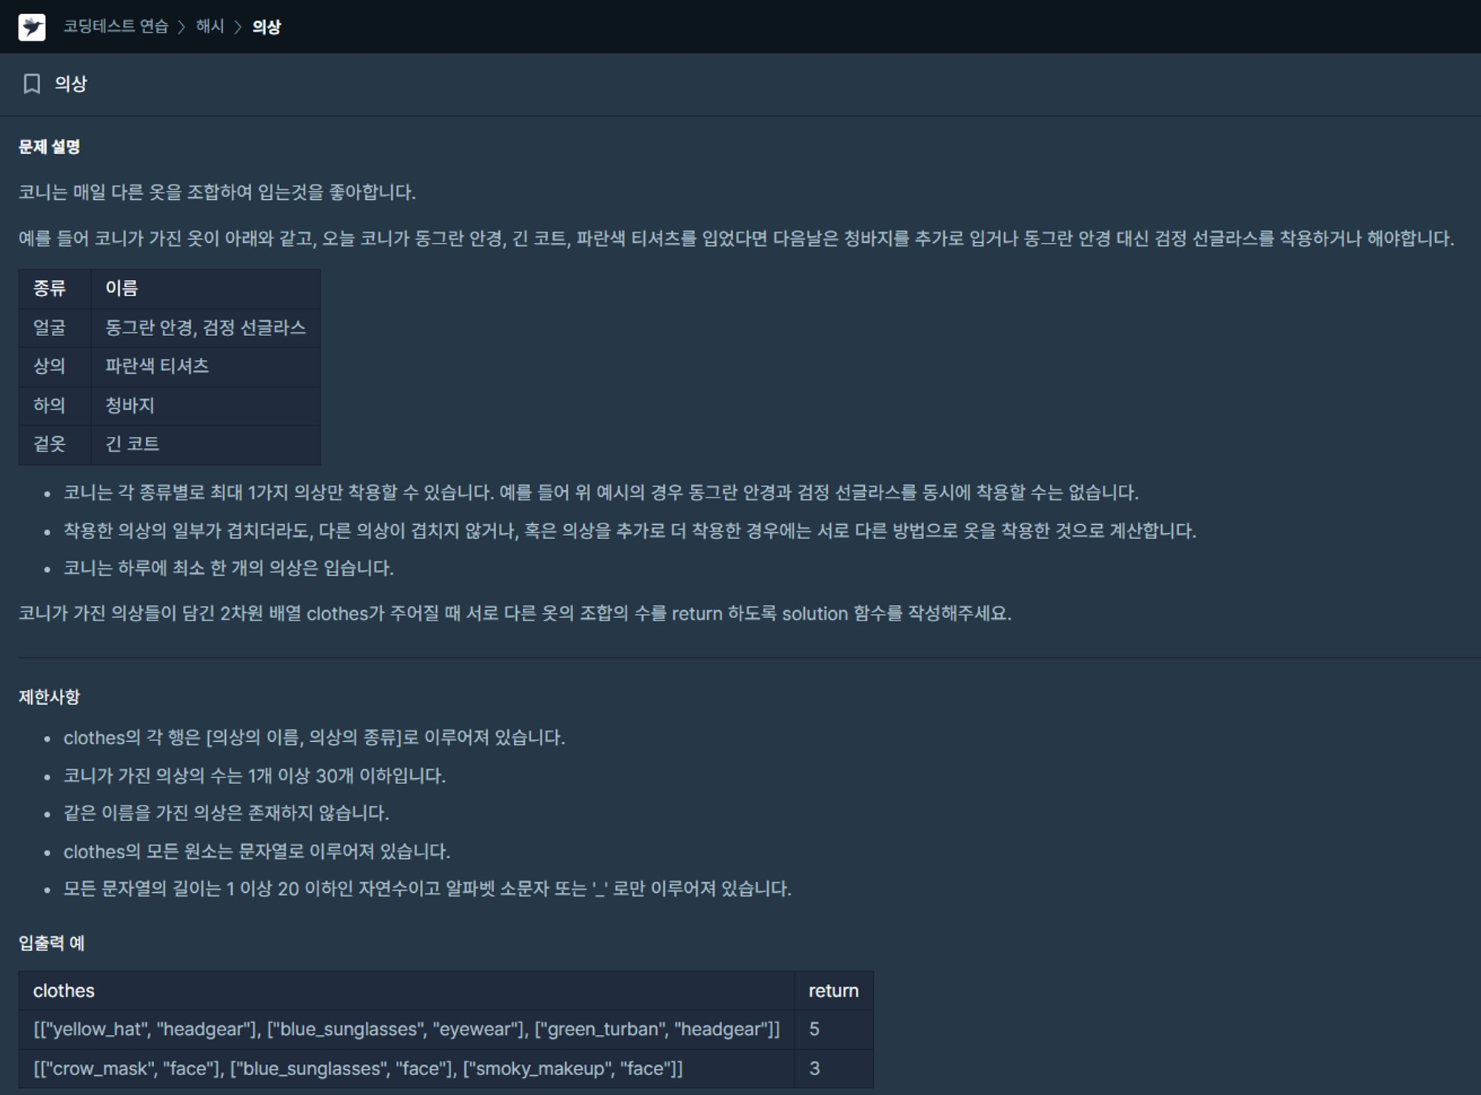Click the current 의상 breadcrumb item

click(x=266, y=27)
